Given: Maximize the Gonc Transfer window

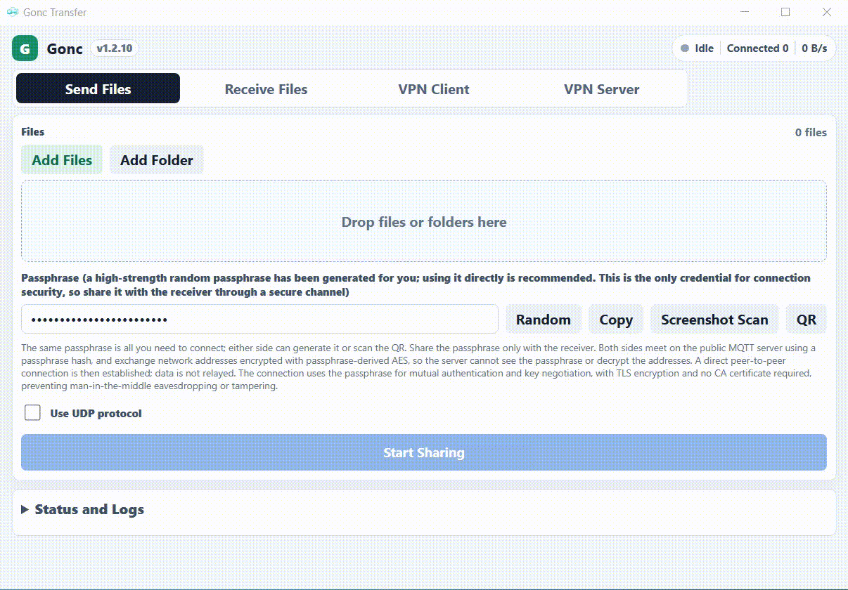Looking at the screenshot, I should 785,12.
